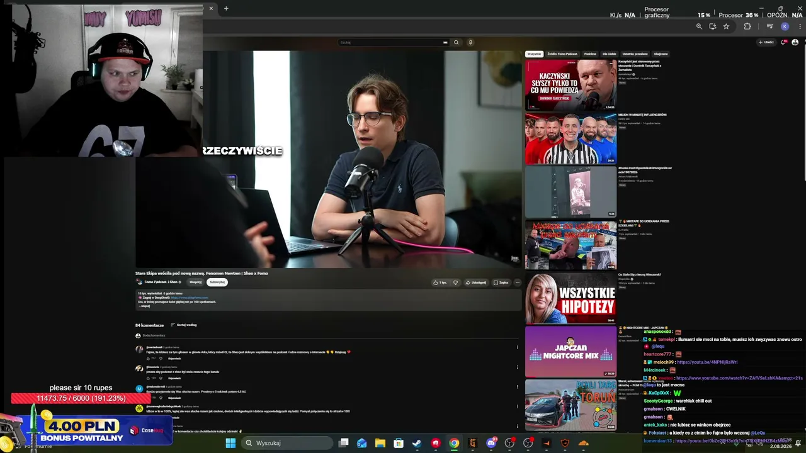Open Task View on the taskbar

[344, 443]
